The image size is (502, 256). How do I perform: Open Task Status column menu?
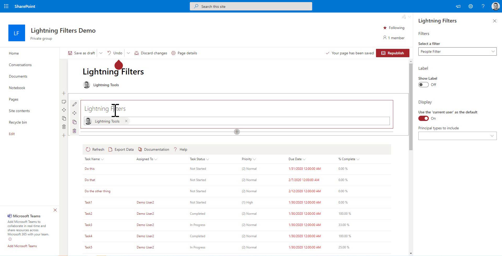199,159
